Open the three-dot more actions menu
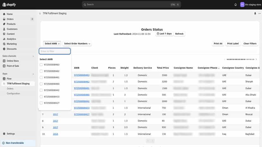262x147 pixels. point(259,13)
